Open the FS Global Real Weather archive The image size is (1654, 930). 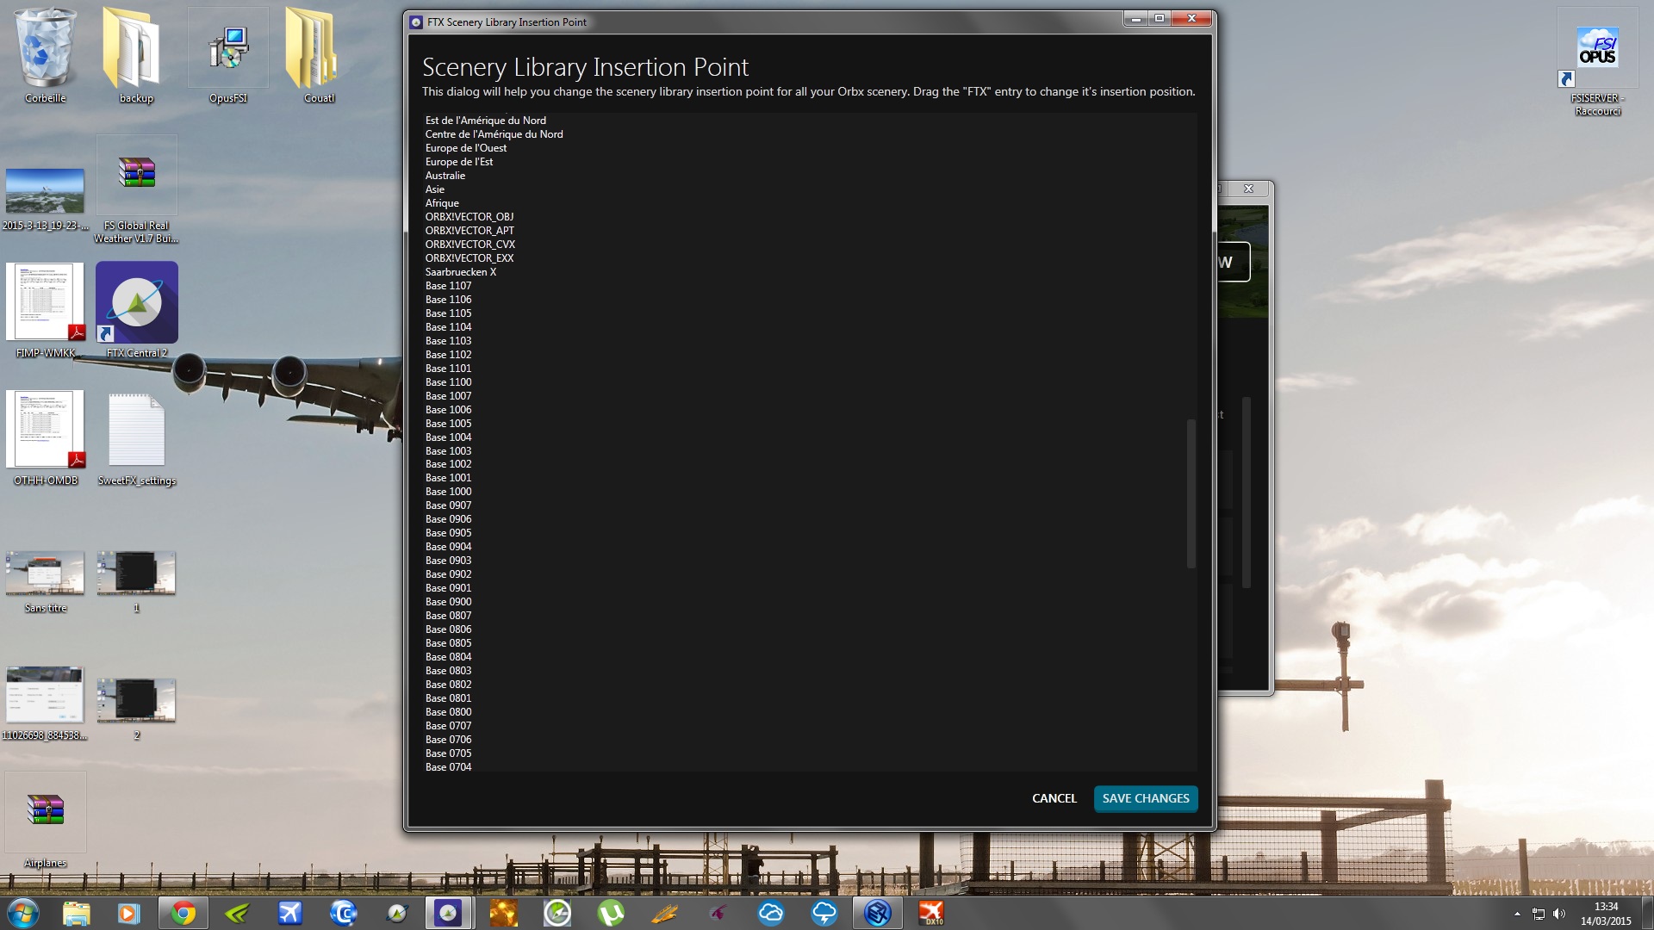[x=136, y=189]
